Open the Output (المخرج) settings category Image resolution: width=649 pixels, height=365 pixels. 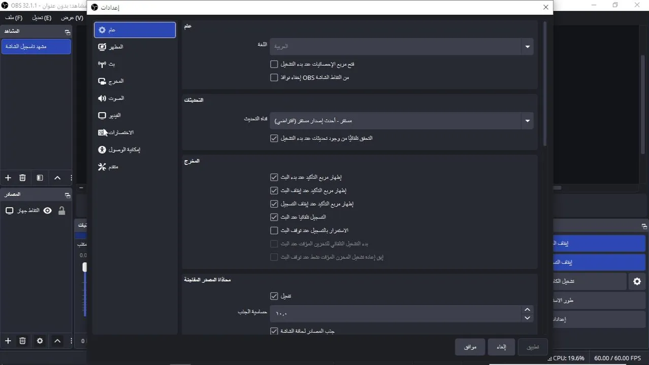[135, 81]
